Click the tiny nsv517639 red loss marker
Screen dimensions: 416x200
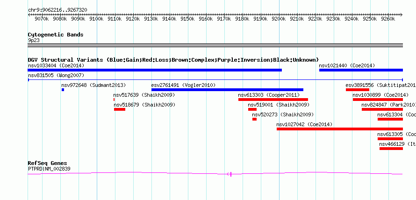[x=114, y=100]
